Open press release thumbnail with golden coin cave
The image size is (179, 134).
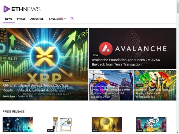pyautogui.click(x=107, y=124)
